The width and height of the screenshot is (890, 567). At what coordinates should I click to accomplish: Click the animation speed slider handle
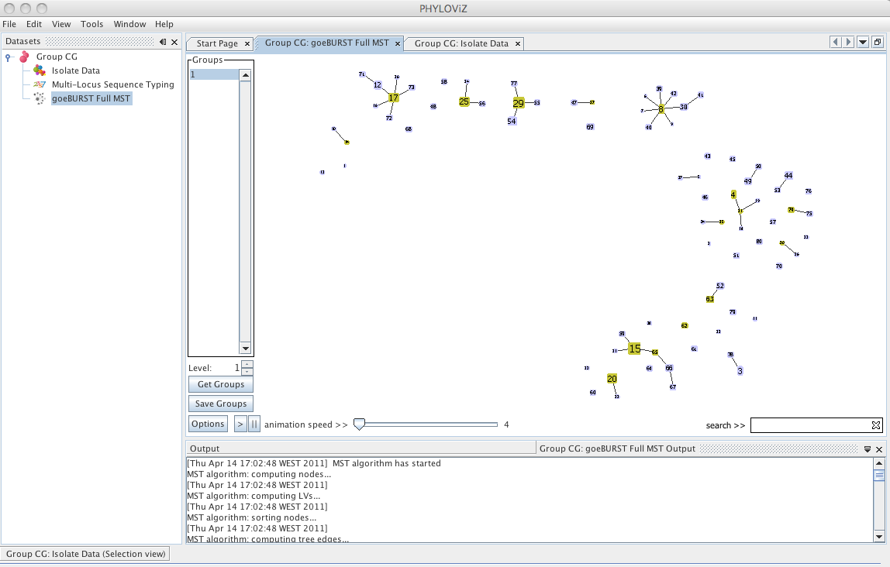(359, 424)
